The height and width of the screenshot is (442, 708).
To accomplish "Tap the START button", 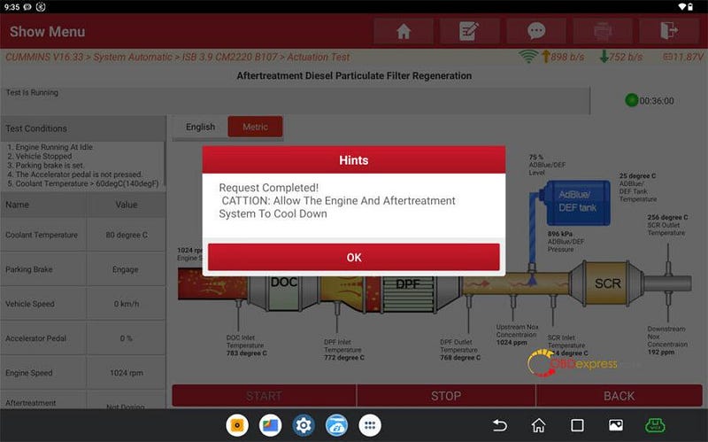I will click(x=264, y=396).
